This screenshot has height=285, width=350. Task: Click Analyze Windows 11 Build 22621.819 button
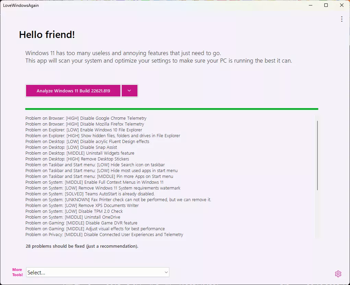73,91
